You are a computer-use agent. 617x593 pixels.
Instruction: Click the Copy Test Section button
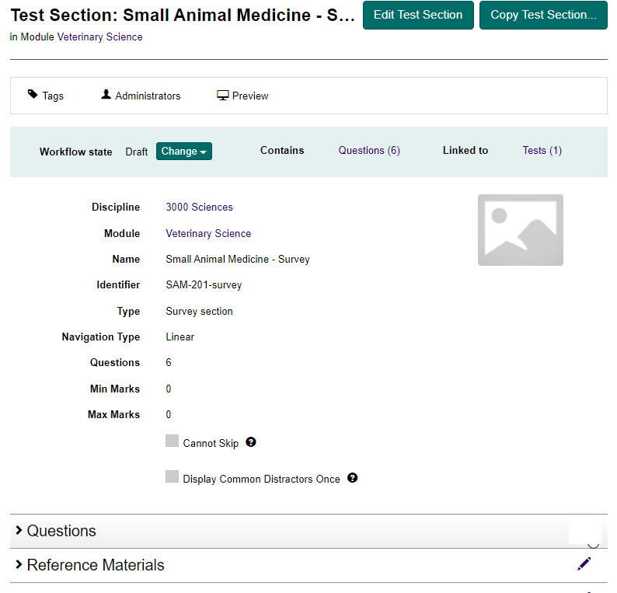[543, 15]
